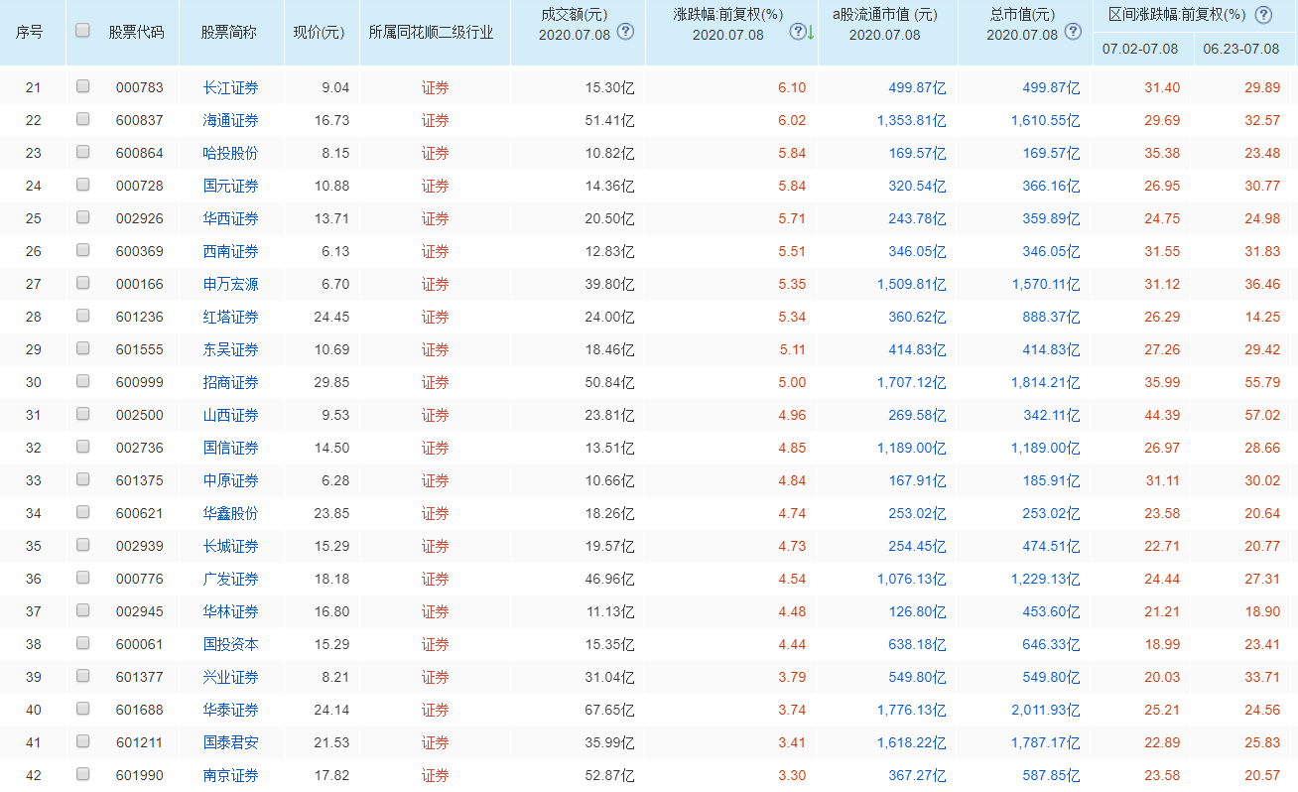Viewport: 1298px width, 792px height.
Task: Select the 06.23-07.08 interval sub-header
Action: 1241,49
